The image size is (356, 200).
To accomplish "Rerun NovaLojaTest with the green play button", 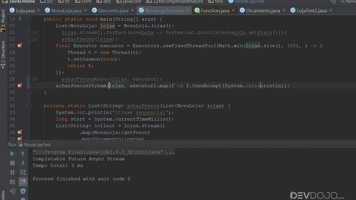I will tap(12, 154).
